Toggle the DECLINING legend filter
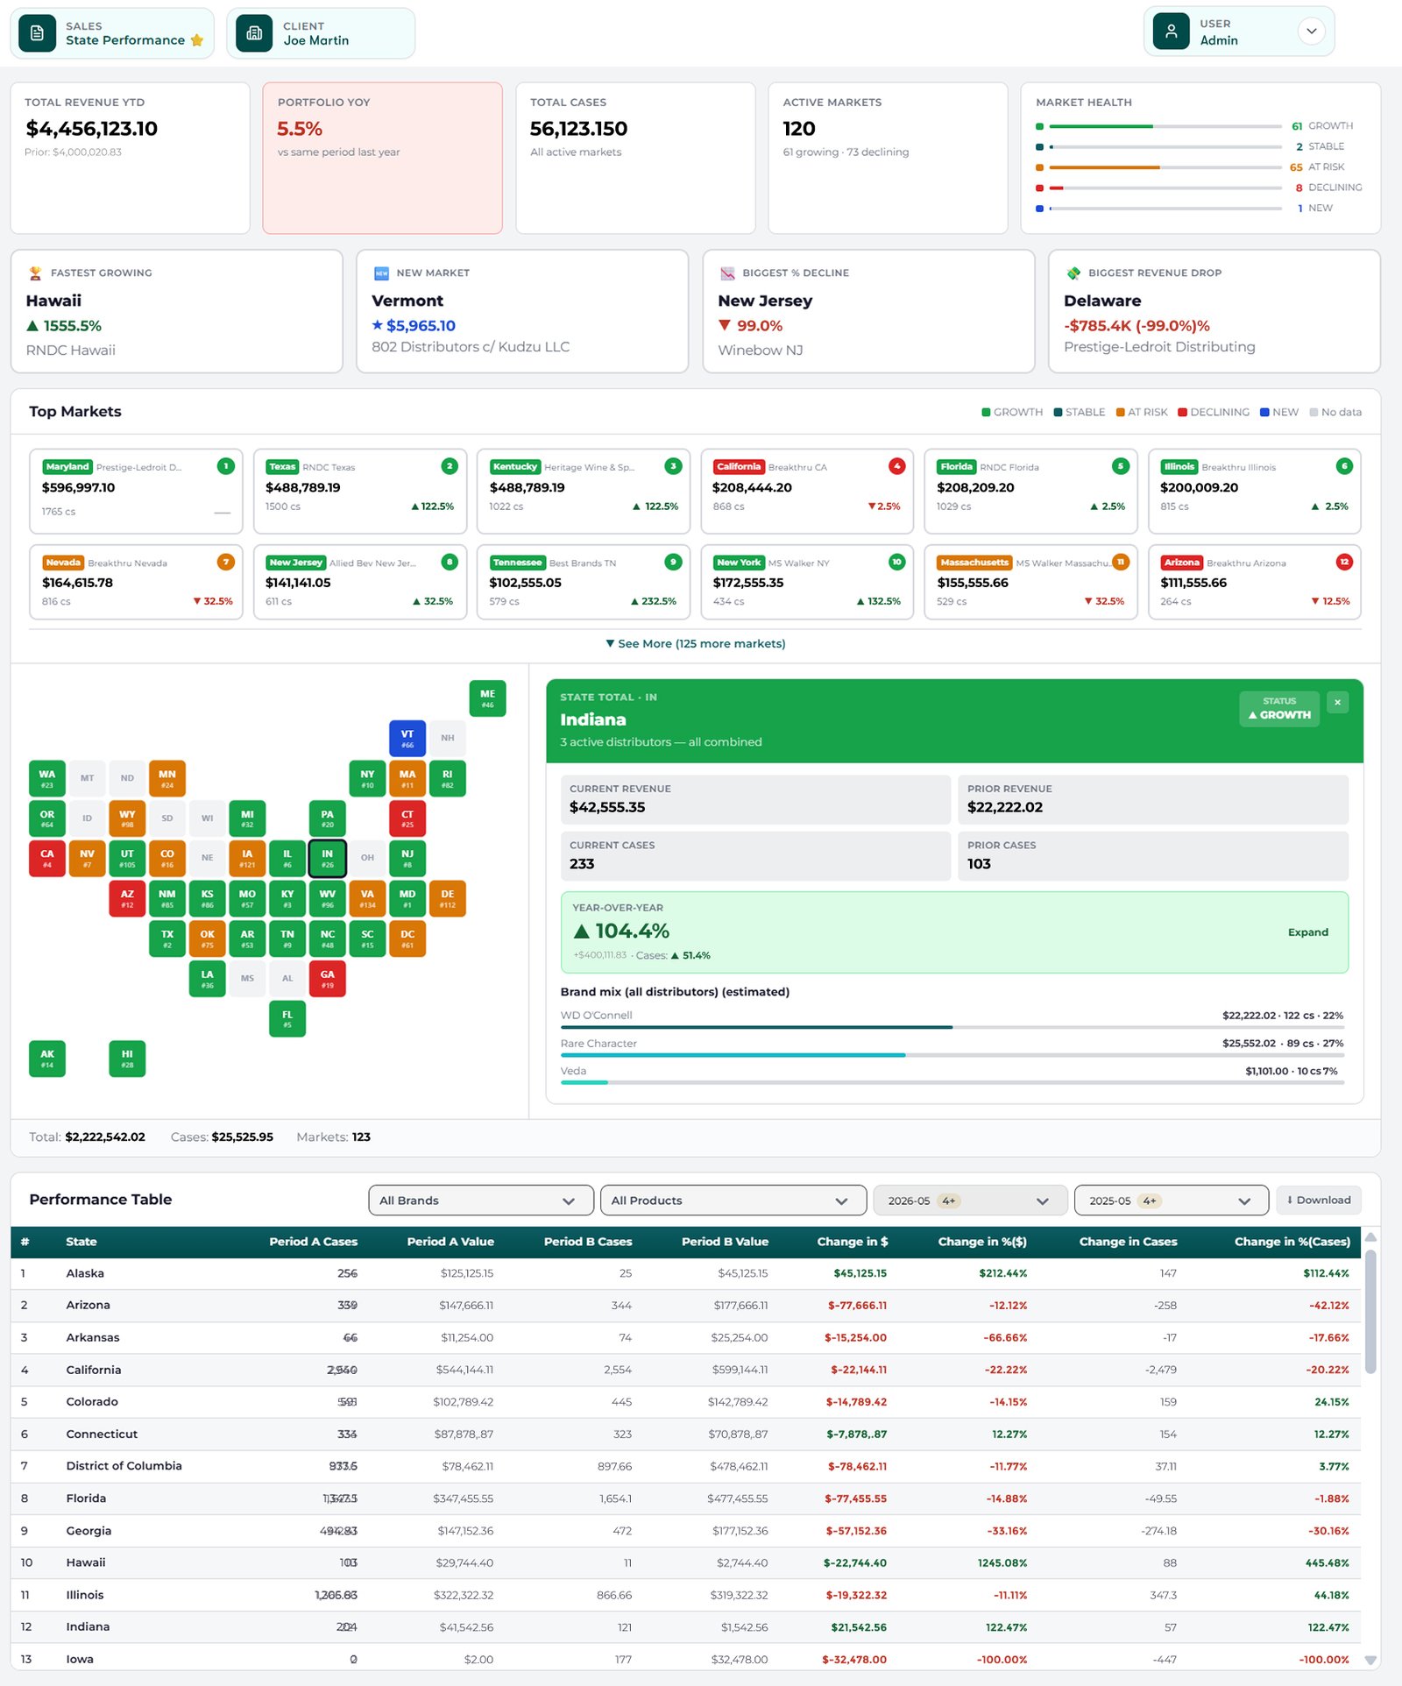This screenshot has height=1686, width=1402. [1214, 412]
